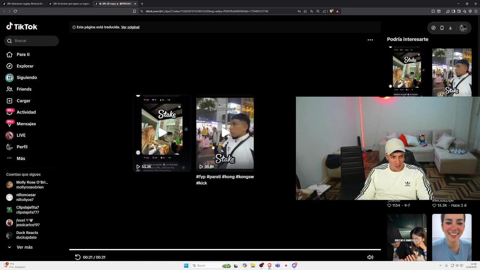Click the Ver original translation link

[x=130, y=27]
